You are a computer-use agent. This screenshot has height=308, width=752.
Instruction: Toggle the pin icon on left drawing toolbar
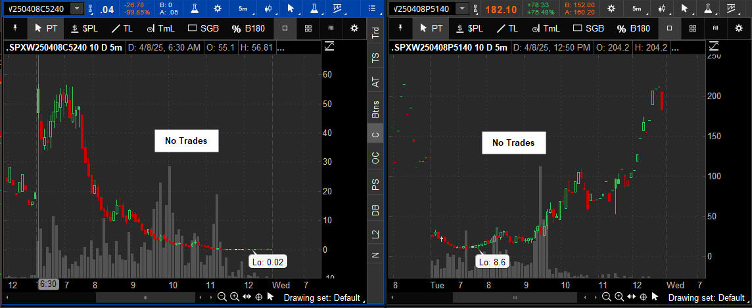tap(14, 28)
